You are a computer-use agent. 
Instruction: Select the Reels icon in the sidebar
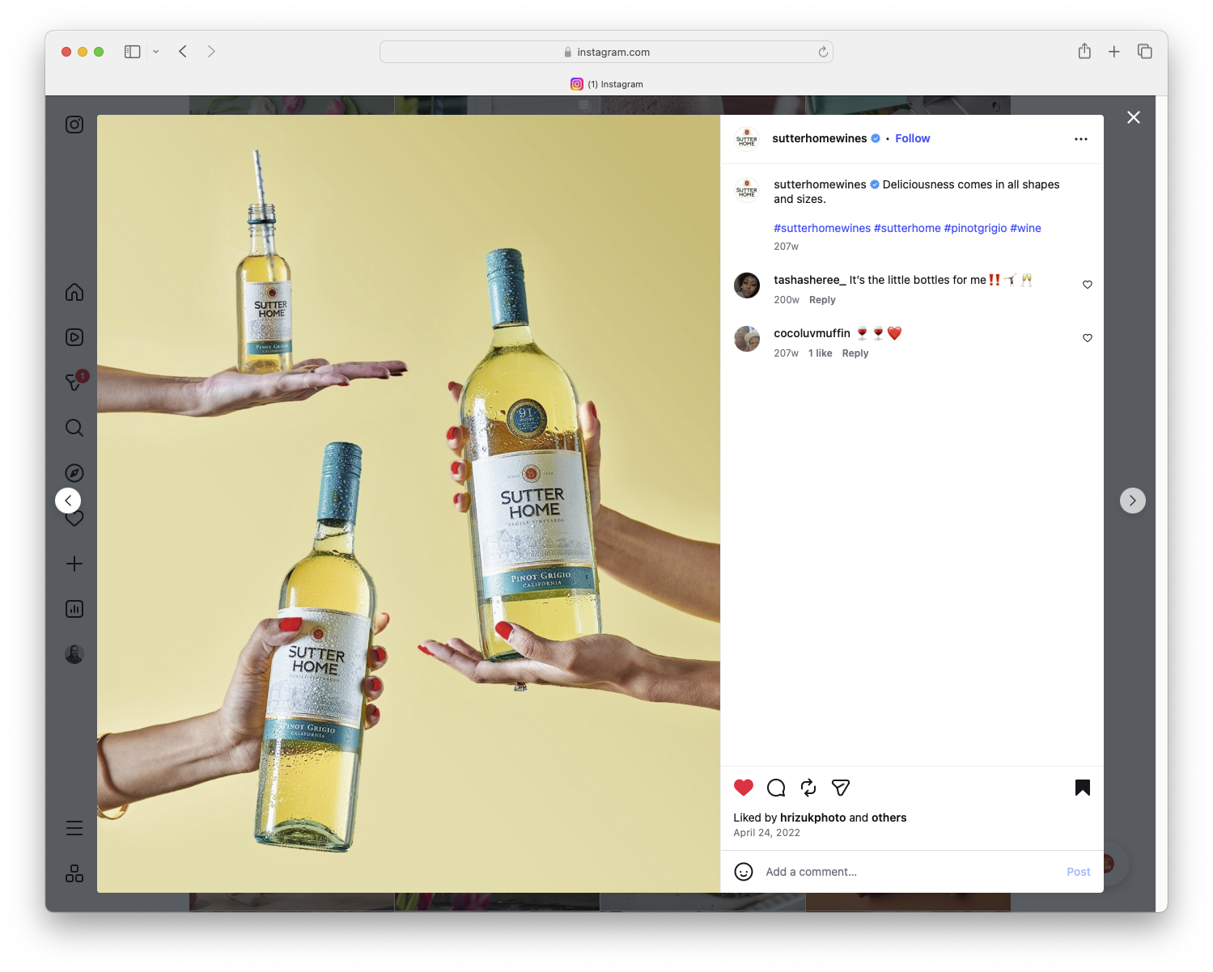click(74, 337)
